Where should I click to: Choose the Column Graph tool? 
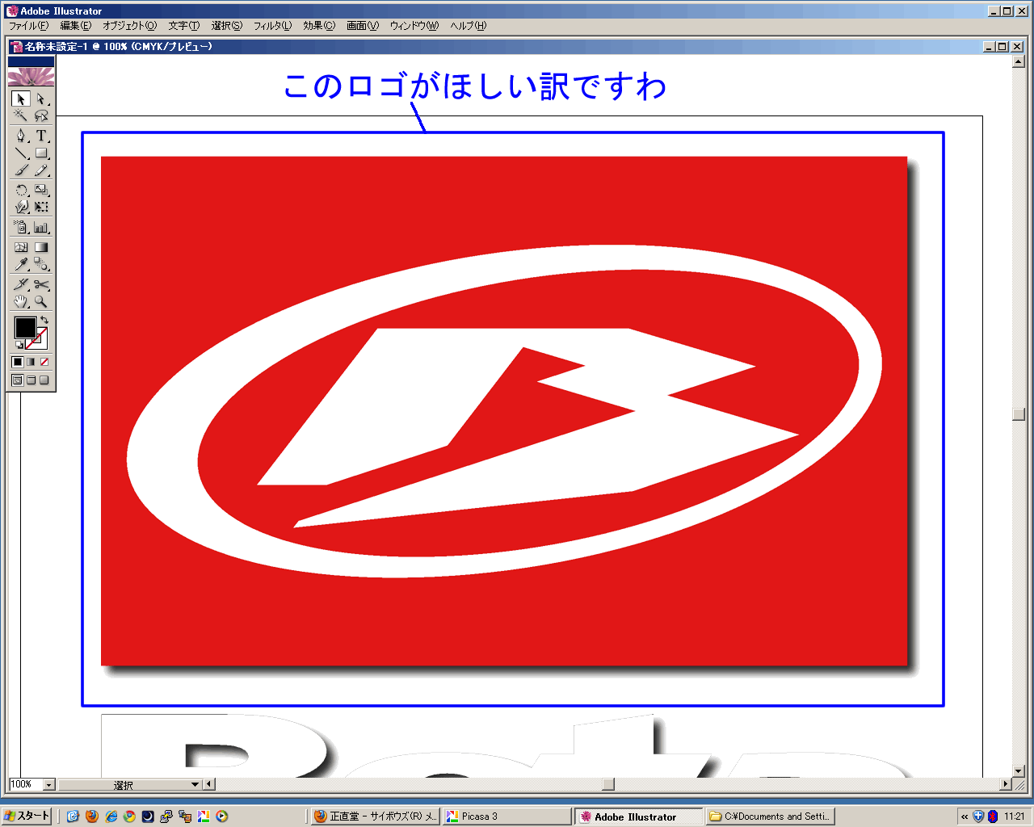tap(41, 228)
